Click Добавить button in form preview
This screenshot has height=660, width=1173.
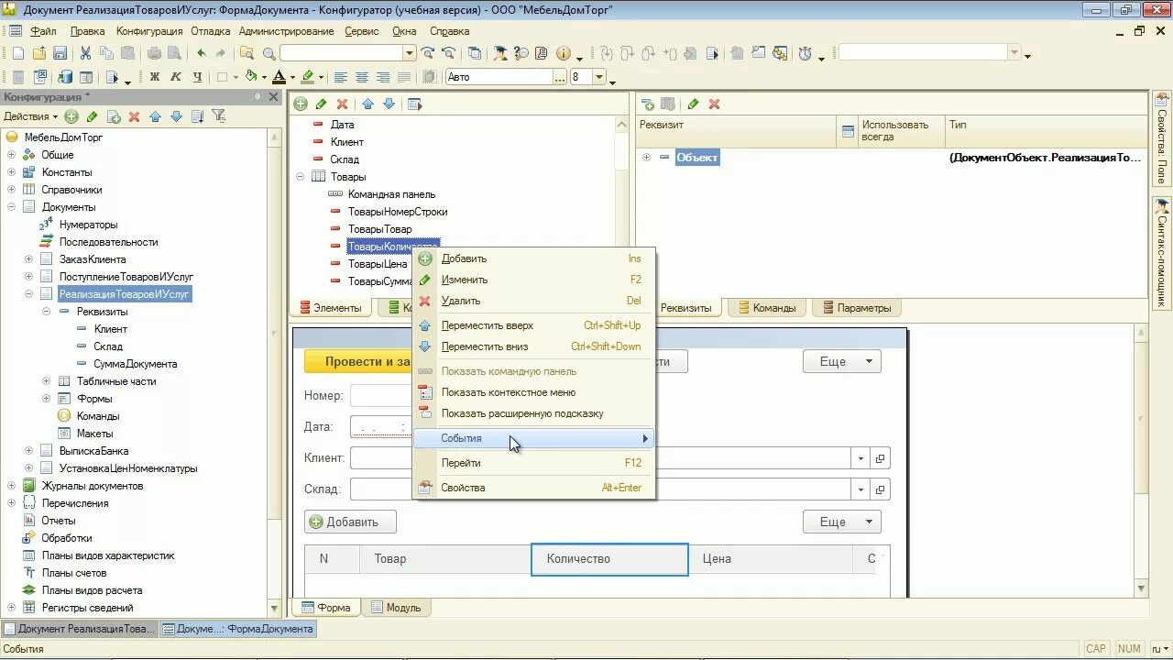[x=350, y=522]
